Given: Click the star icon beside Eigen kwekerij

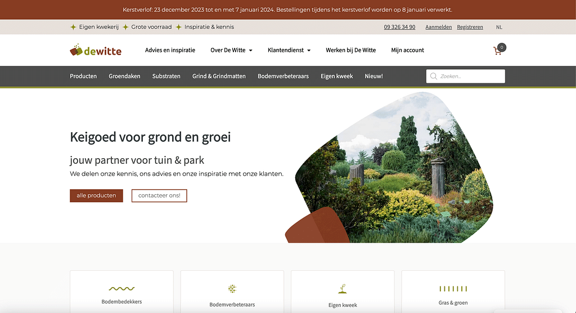Looking at the screenshot, I should click(73, 27).
